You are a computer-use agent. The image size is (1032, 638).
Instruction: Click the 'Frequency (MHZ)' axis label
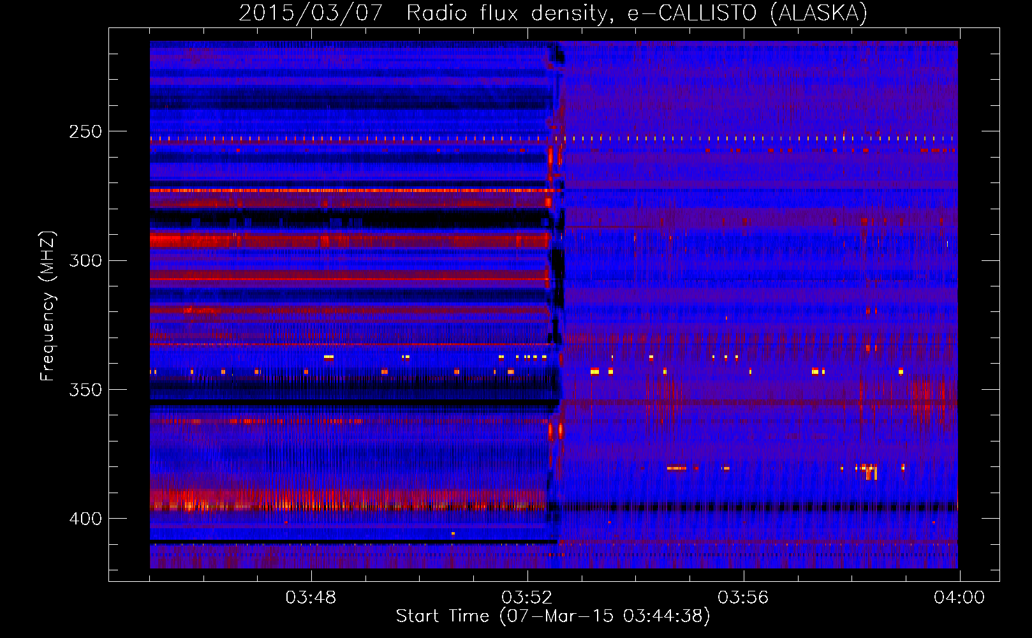click(48, 306)
